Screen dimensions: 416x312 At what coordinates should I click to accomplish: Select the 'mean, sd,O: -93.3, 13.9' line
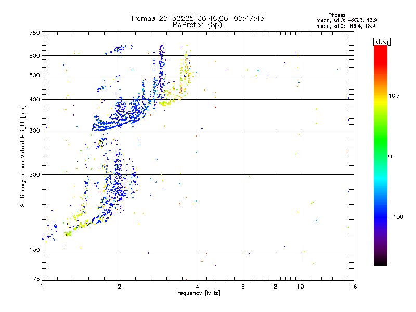(347, 20)
